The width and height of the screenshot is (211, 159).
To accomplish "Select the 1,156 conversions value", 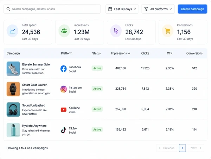I will point(184,32).
